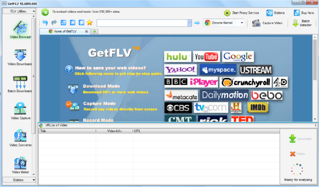This screenshot has height=187, width=319.
Task: Click the sidebar scroll down arrow
Action: pos(34,174)
